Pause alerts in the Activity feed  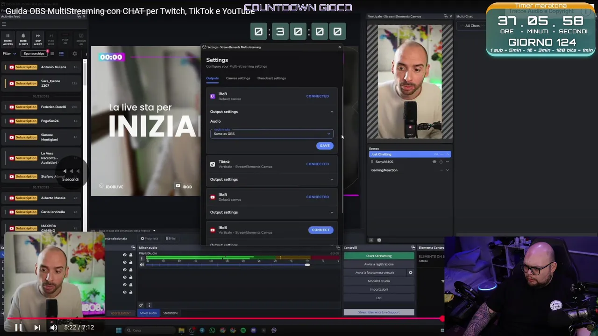coord(8,39)
